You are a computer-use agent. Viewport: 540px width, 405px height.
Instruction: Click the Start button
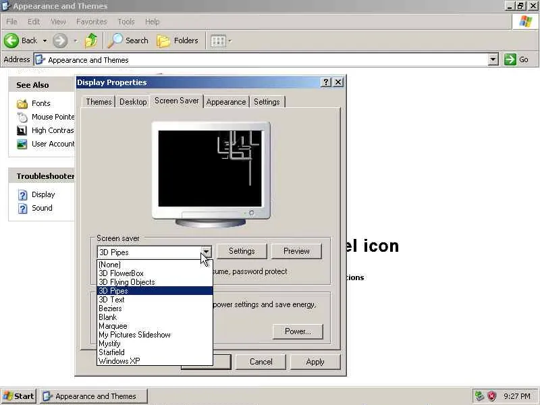click(x=19, y=396)
